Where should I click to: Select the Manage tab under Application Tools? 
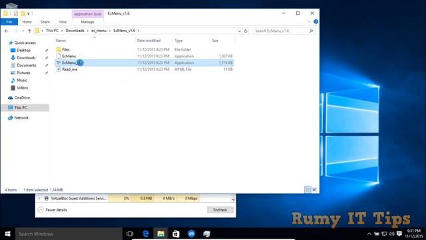coord(87,22)
